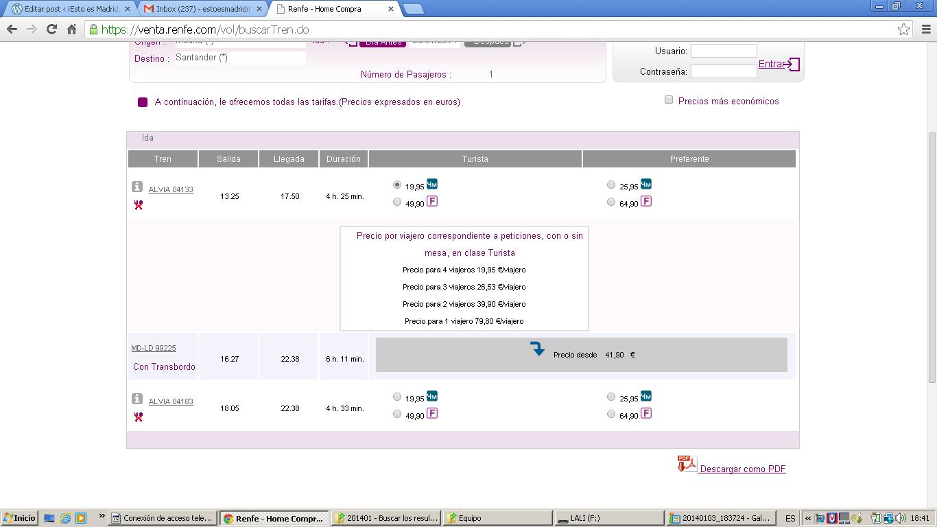Viewport: 937px width, 527px height.
Task: Click the green lock security icon
Action: [x=93, y=30]
